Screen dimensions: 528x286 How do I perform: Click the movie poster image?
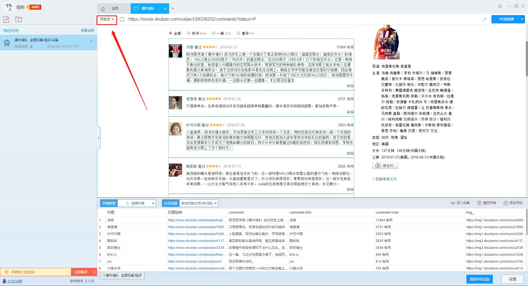coord(386,42)
